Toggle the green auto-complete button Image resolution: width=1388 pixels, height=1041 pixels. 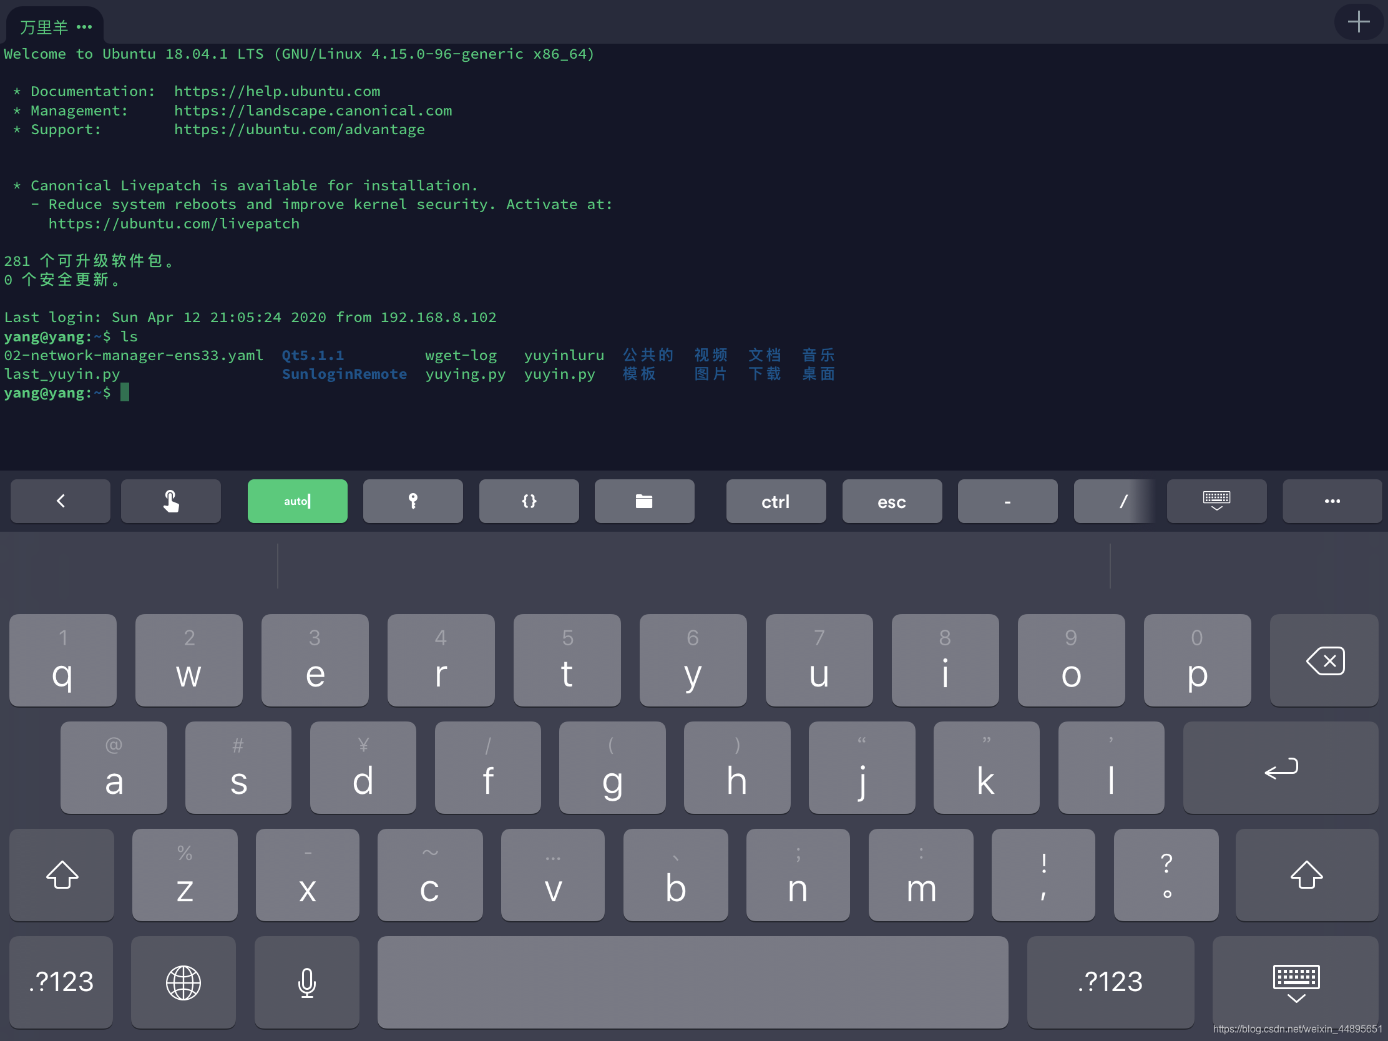[298, 501]
